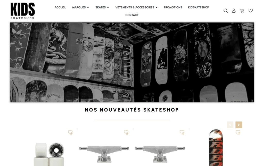Click the skateboard decks banner image

pyautogui.click(x=132, y=62)
